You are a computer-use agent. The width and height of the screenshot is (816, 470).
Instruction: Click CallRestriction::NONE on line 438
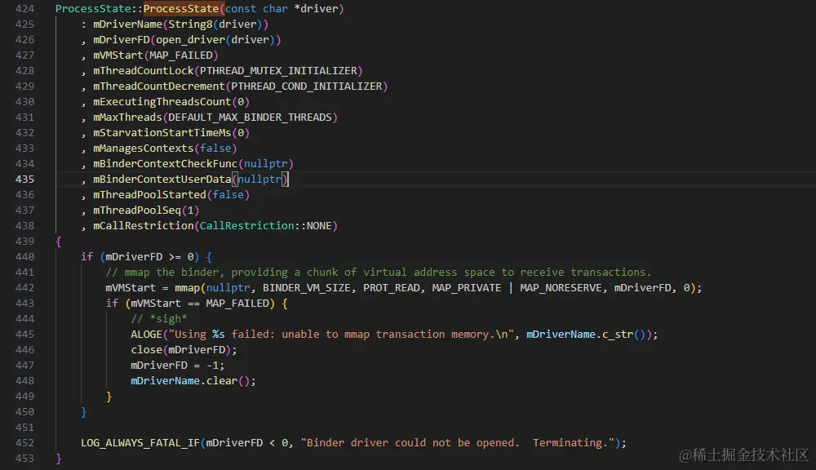point(265,226)
